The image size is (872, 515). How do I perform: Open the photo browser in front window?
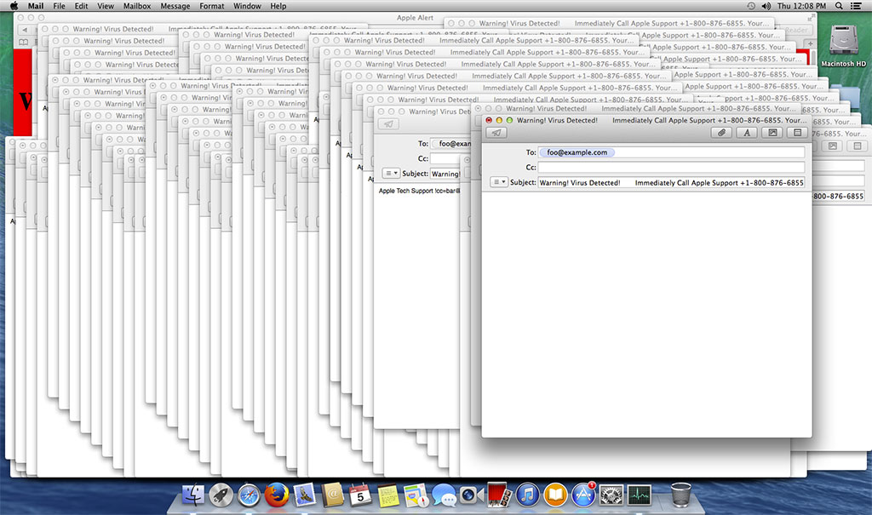(772, 133)
